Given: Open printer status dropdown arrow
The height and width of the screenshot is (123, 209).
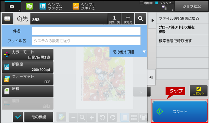Looking at the screenshot, I should coord(172,10).
